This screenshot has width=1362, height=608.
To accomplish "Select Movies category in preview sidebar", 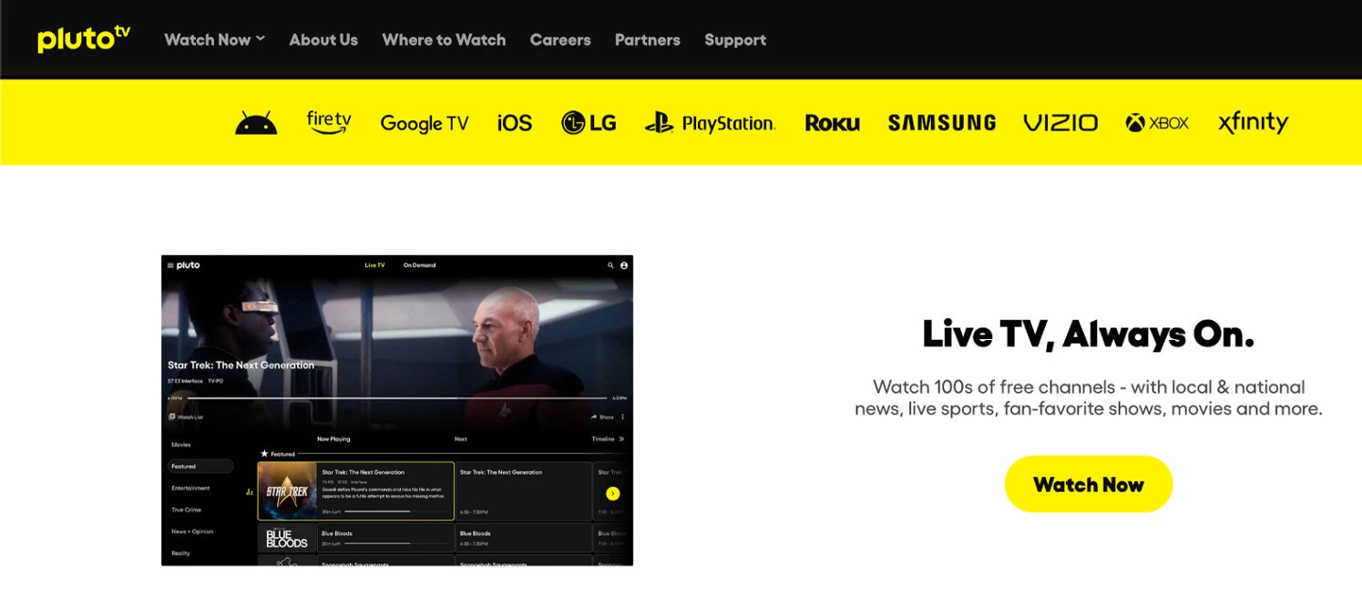I will pyautogui.click(x=181, y=445).
